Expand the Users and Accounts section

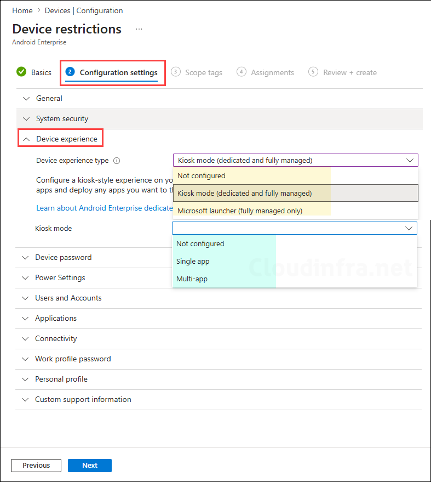[219, 298]
